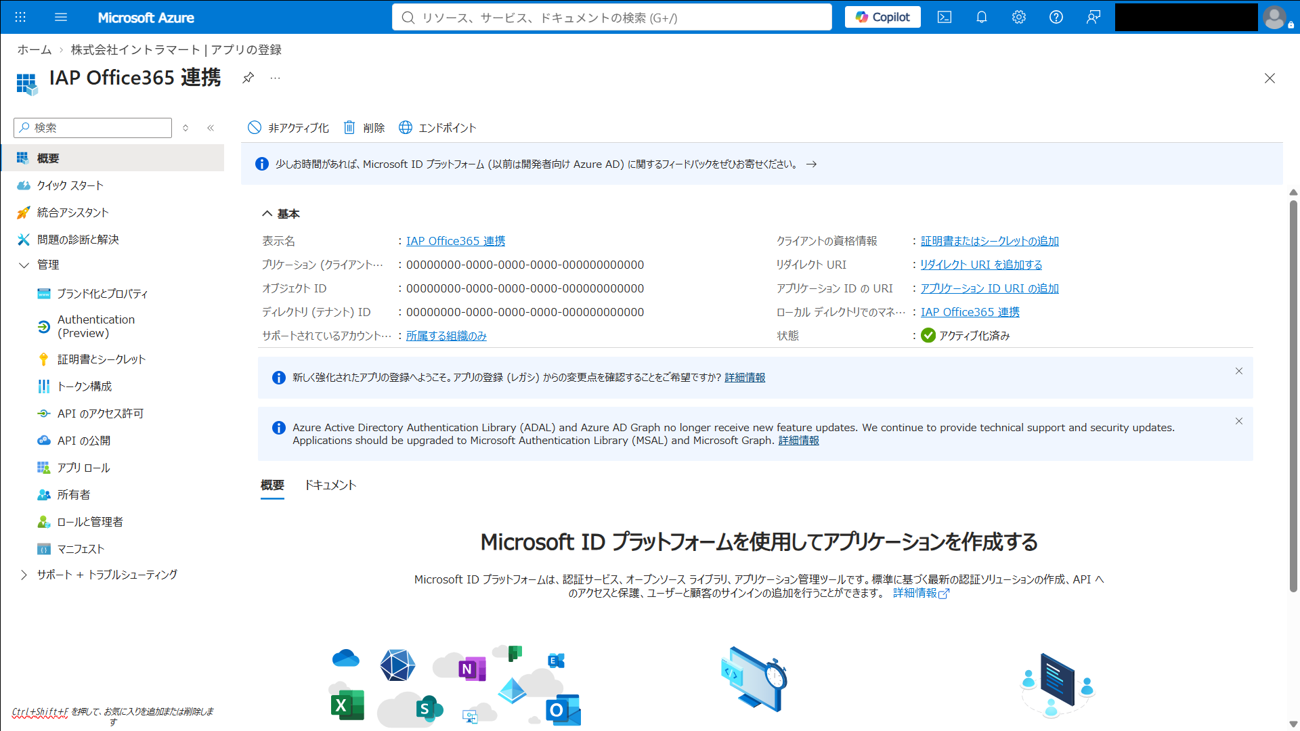Switch to the ドキュメント tab

[330, 485]
